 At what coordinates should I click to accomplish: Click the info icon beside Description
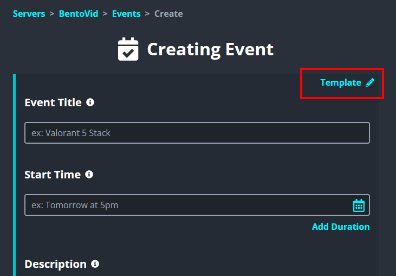95,264
